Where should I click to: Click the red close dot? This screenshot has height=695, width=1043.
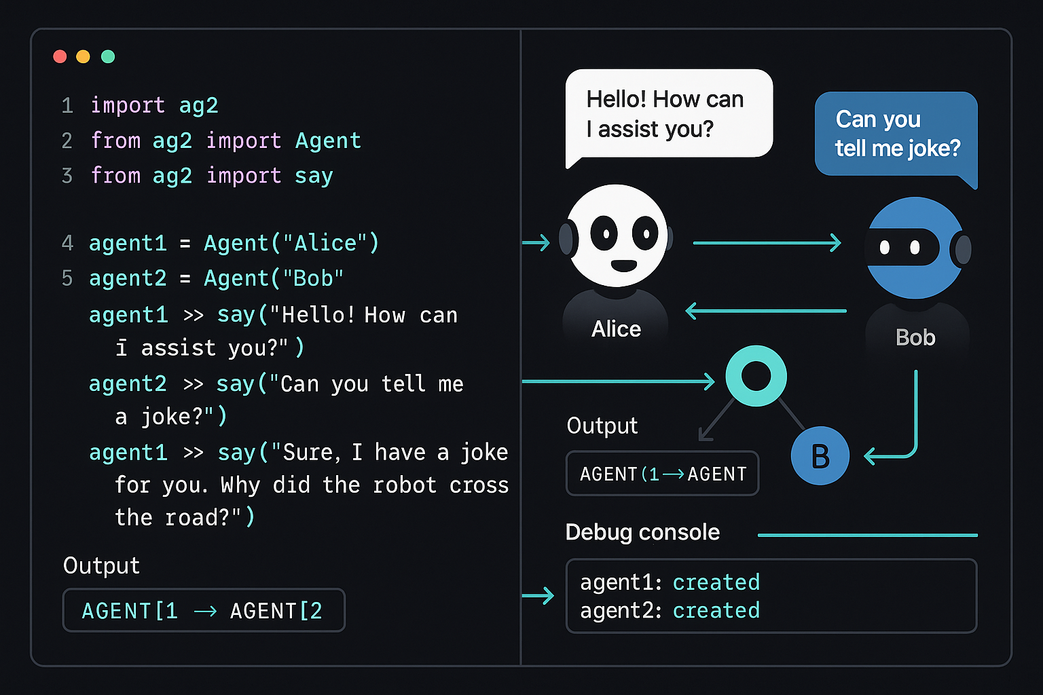tap(60, 56)
